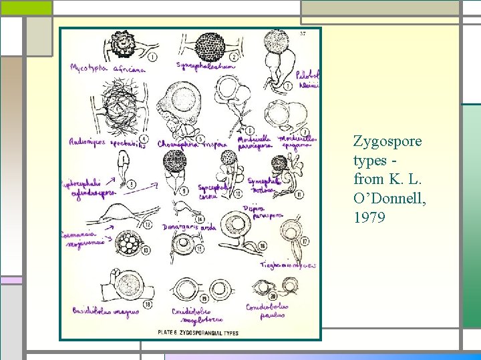Click the 'Dispira parvispora' handwritten label
481x360 pixels.
pyautogui.click(x=263, y=212)
